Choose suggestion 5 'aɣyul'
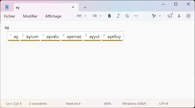 click(x=92, y=37)
